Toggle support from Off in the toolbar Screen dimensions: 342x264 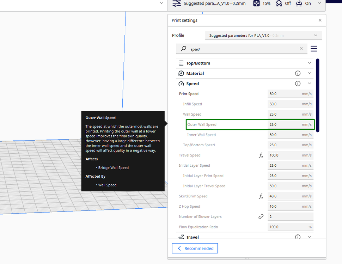287,3
